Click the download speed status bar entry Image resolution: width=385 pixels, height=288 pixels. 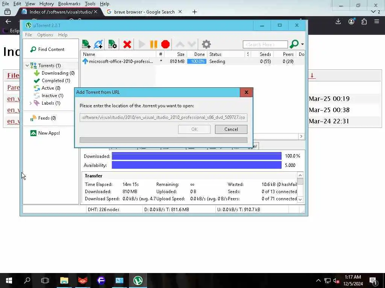point(167,210)
